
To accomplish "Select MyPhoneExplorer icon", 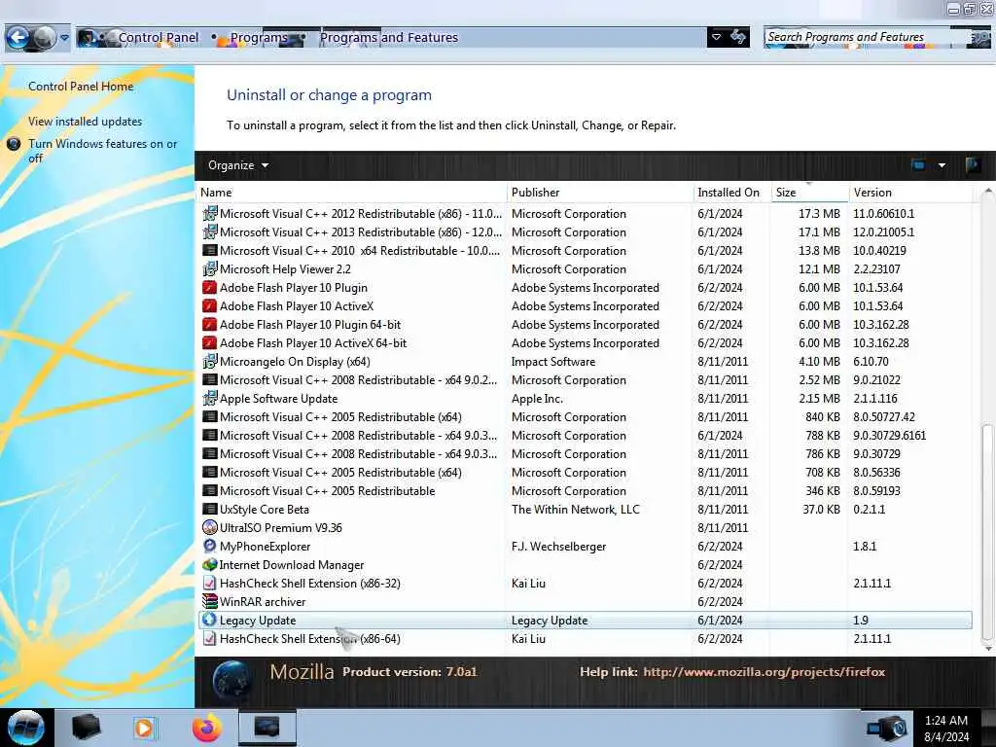I will (x=210, y=546).
